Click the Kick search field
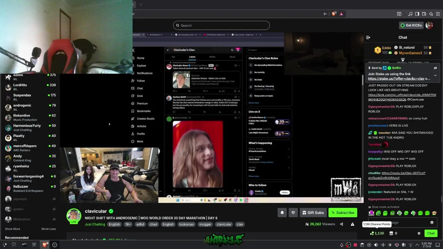Screen dimensions: 443x249 pyautogui.click(x=221, y=25)
